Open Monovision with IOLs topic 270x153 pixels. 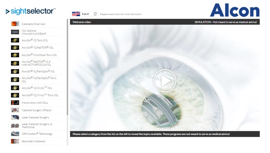pyautogui.click(x=35, y=103)
